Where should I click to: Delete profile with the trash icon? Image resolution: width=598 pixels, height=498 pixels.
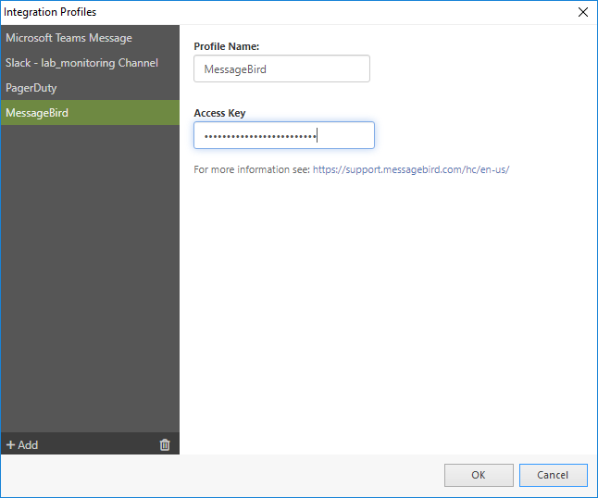coord(165,444)
